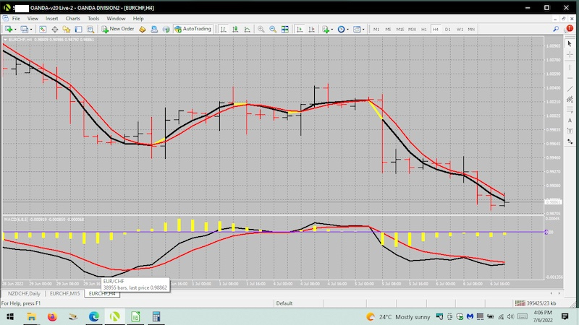Zoom in on the chart

(x=261, y=29)
